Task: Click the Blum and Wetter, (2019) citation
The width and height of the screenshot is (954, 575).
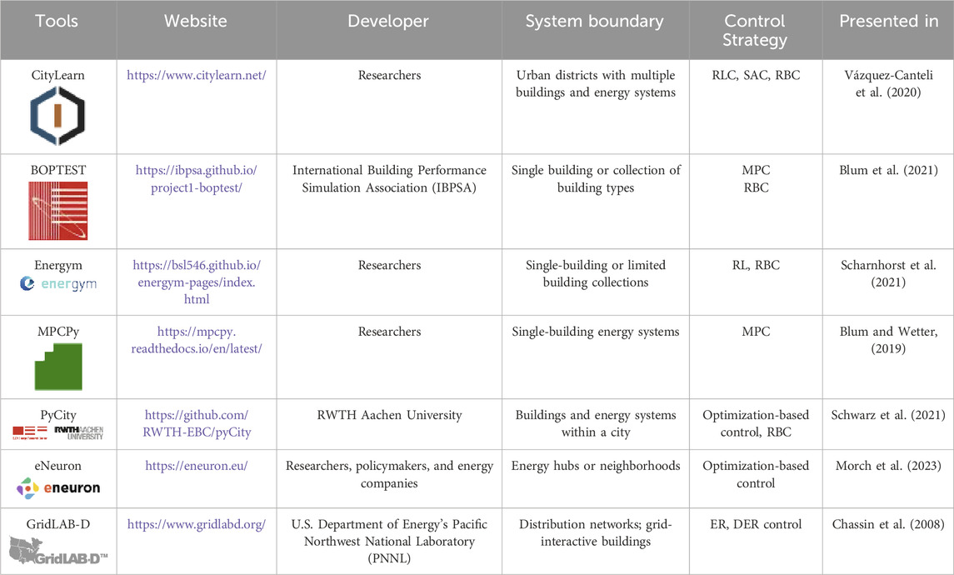Action: pyautogui.click(x=888, y=340)
